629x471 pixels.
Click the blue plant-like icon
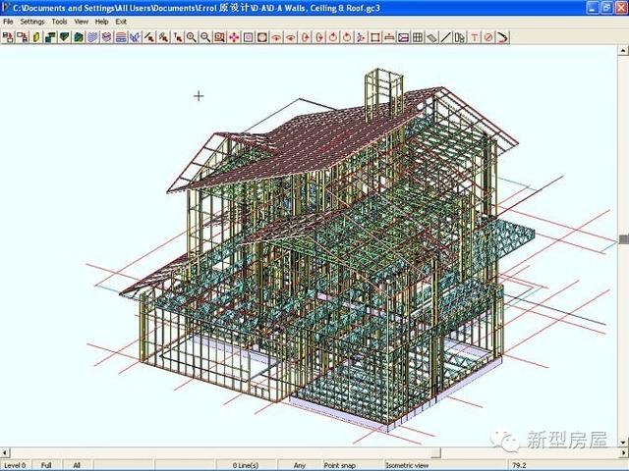tap(135, 37)
